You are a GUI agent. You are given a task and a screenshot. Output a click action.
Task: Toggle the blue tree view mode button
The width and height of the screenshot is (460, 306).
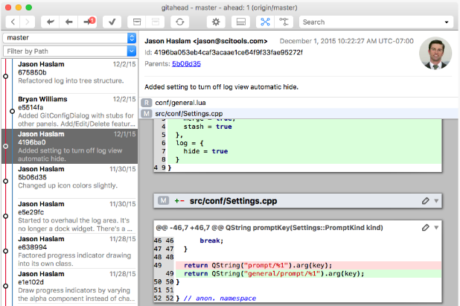coord(265,22)
